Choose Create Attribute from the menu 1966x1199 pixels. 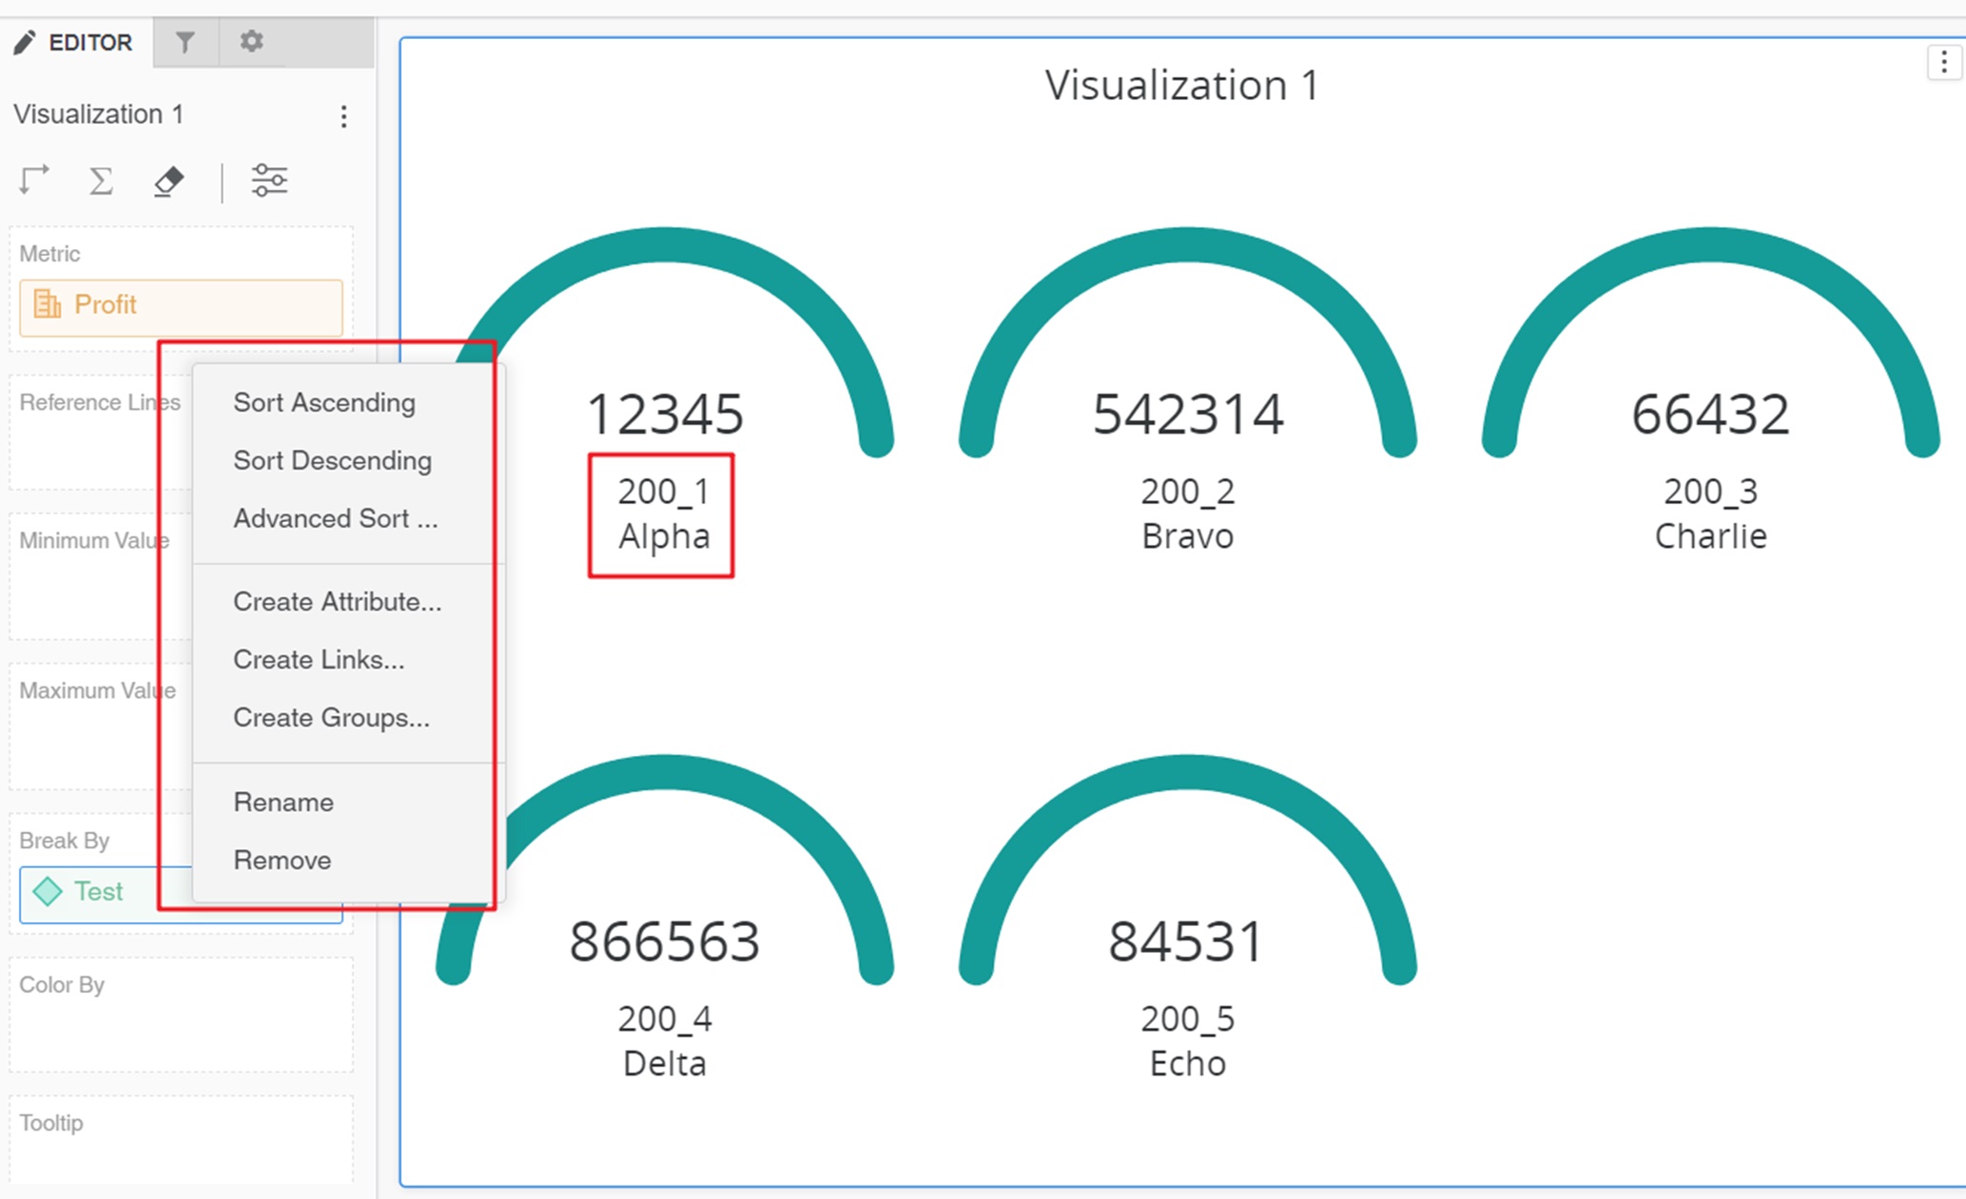[337, 601]
